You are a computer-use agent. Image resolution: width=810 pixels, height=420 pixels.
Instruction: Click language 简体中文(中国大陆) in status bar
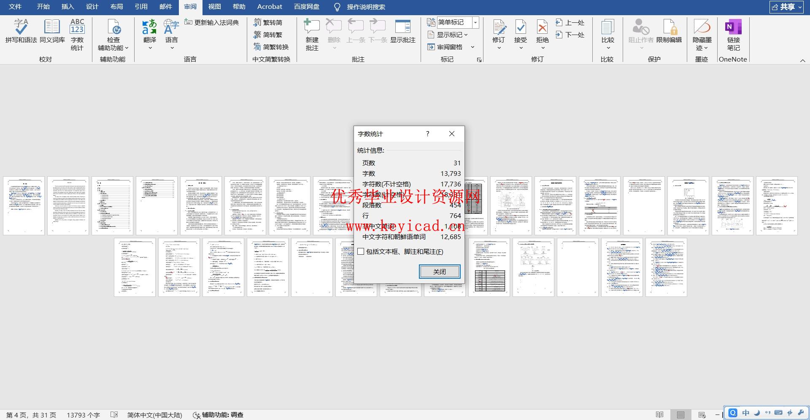click(154, 415)
